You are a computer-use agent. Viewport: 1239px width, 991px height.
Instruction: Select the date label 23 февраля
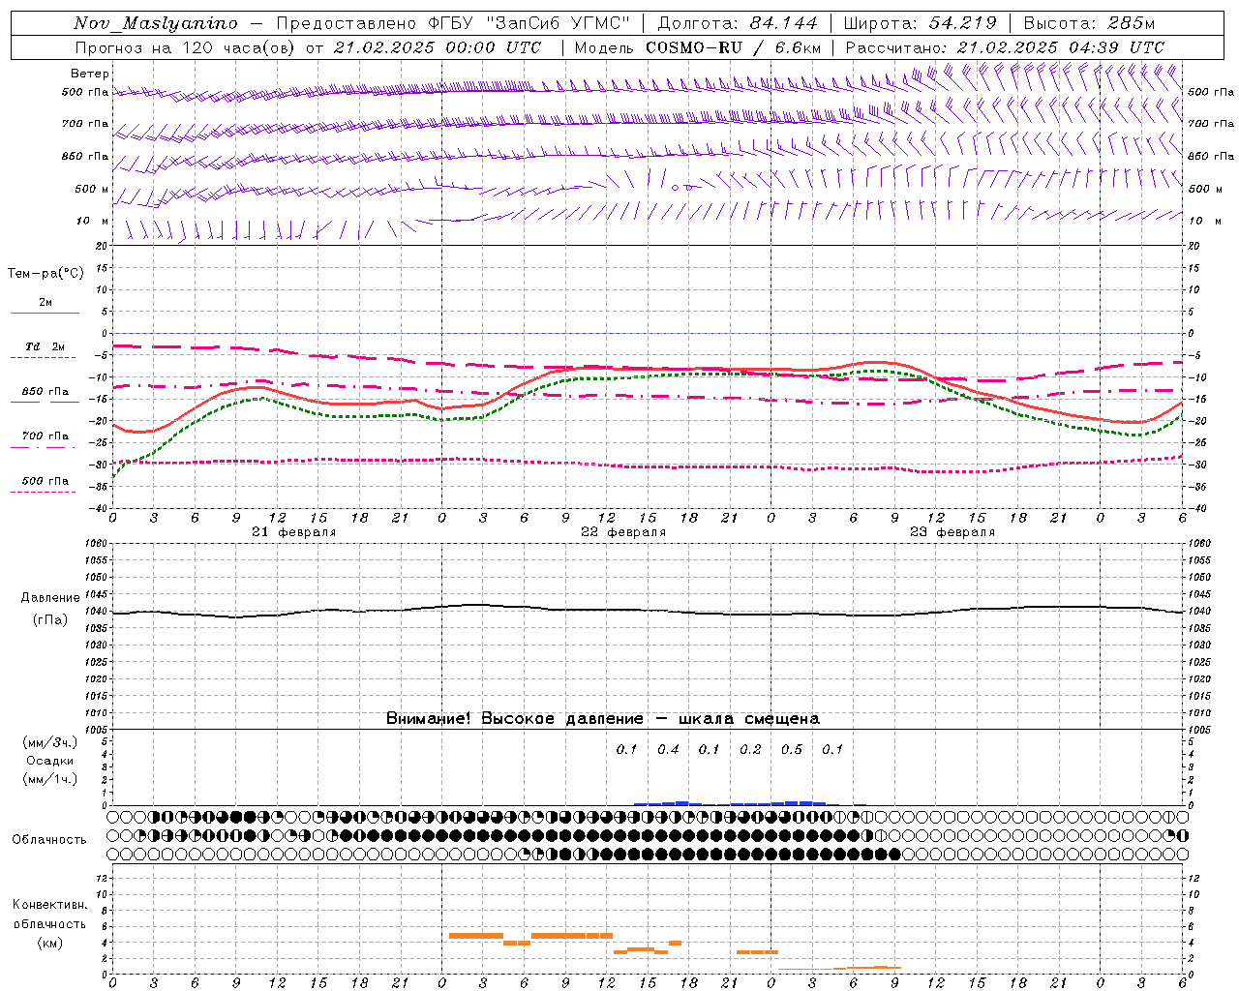pyautogui.click(x=952, y=532)
